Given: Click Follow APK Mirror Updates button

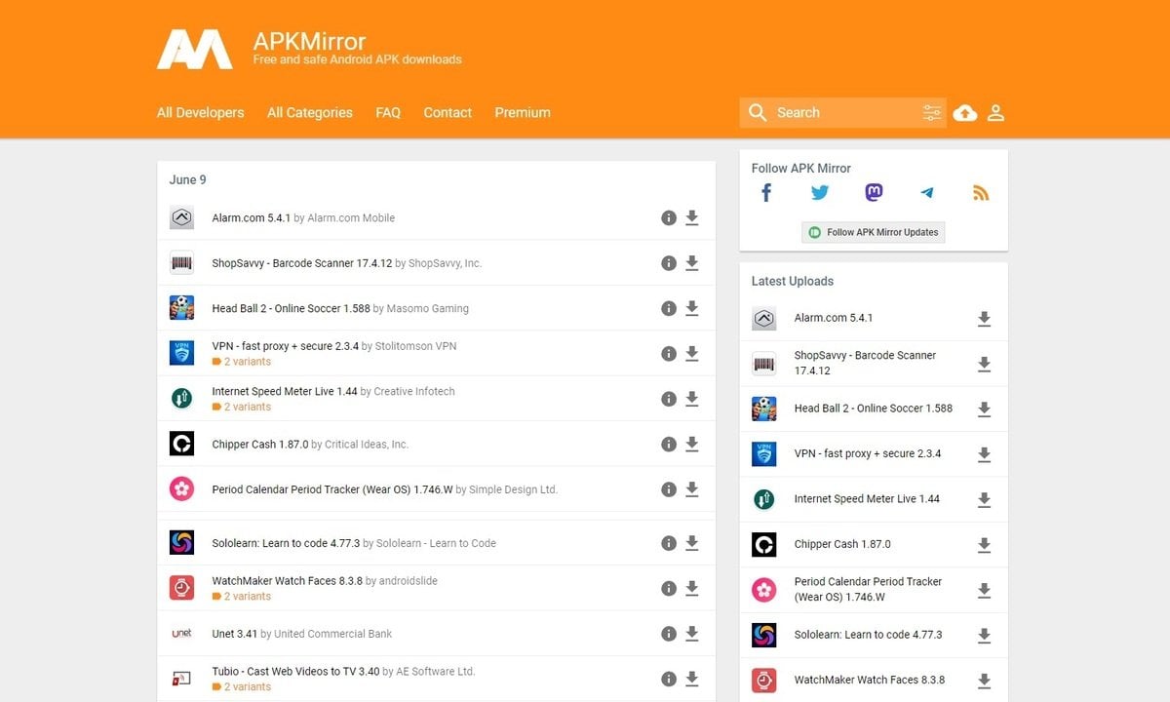Looking at the screenshot, I should pos(874,232).
